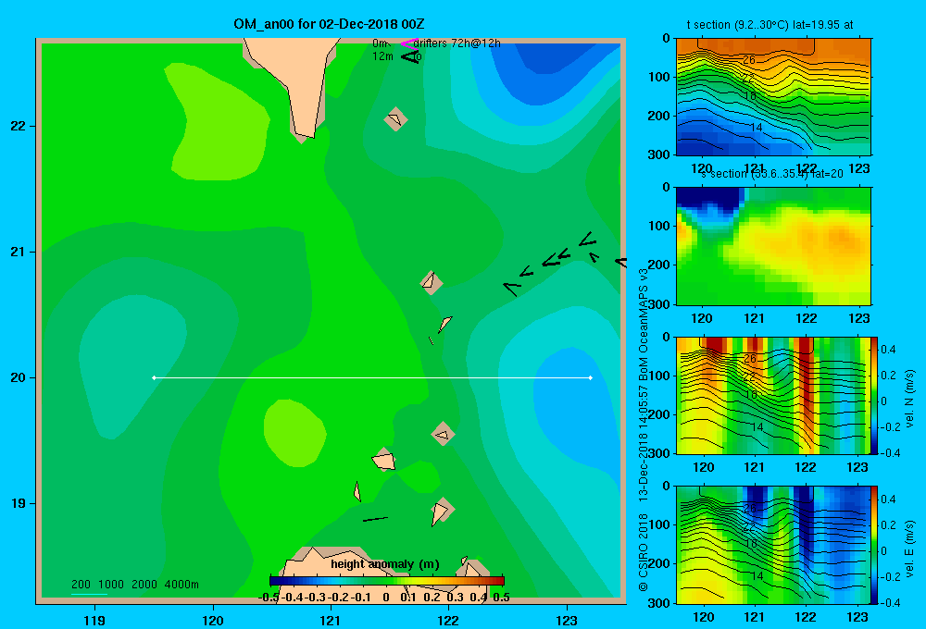Click the vertical "© CSIRO 2018" credit text

pos(644,552)
